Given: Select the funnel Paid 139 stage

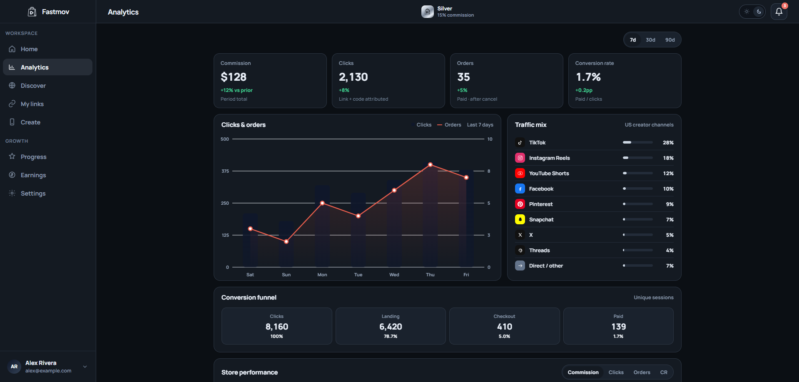Looking at the screenshot, I should tap(618, 326).
